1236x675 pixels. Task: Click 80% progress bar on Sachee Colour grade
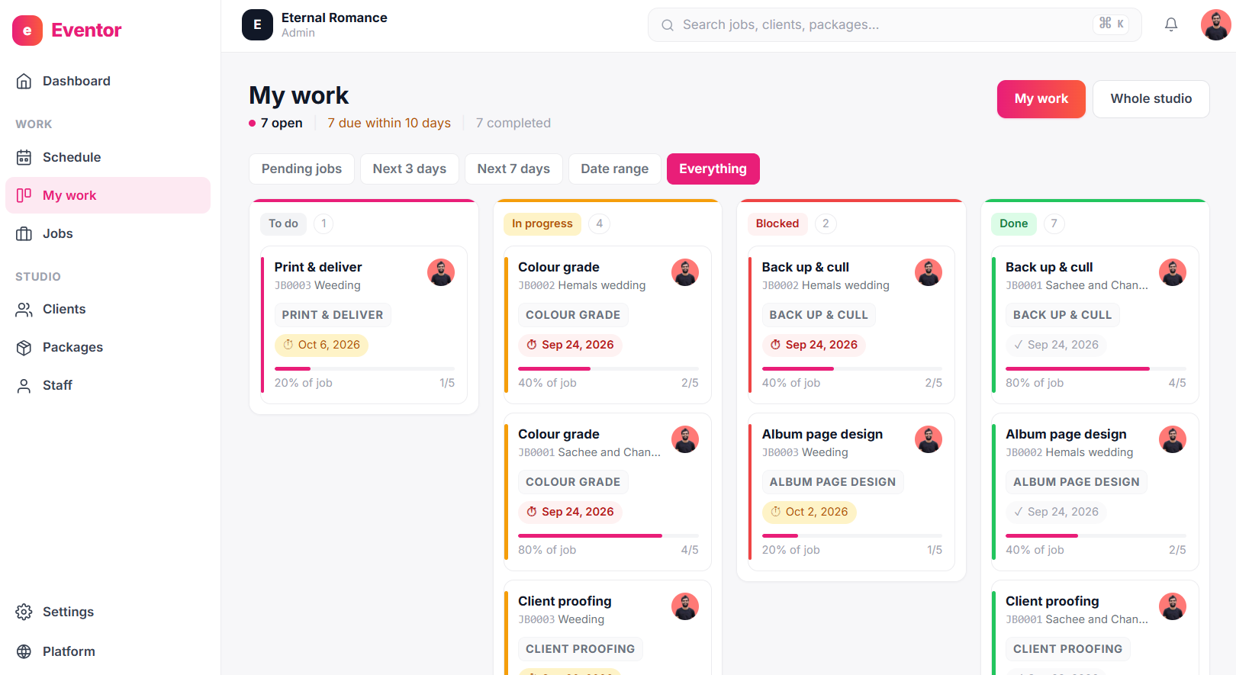[x=608, y=535]
